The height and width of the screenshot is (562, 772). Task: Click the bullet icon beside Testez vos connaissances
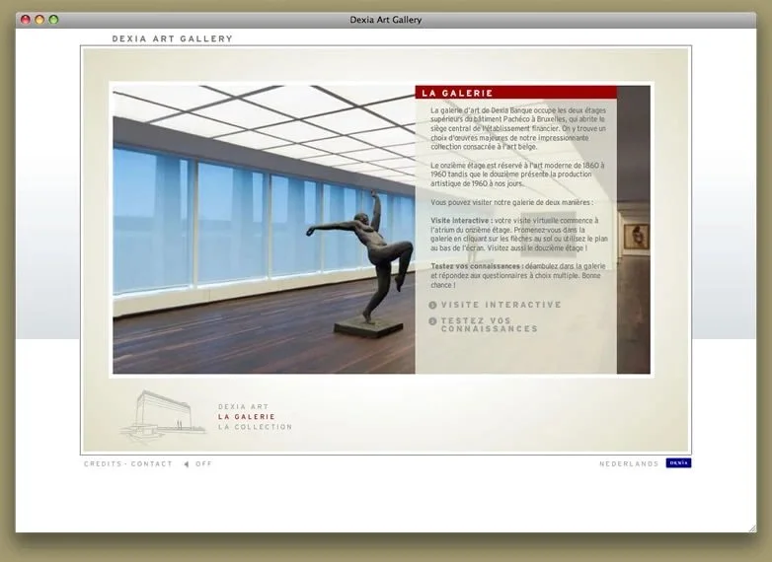[x=432, y=321]
